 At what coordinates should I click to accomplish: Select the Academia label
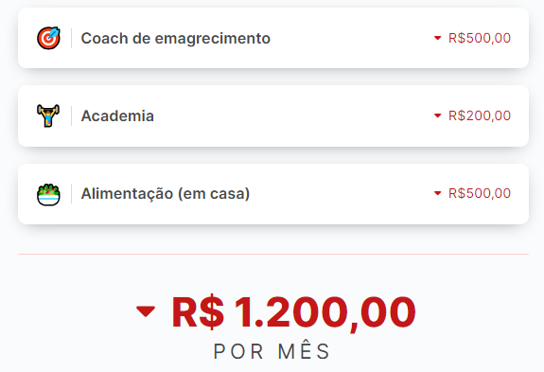pos(117,115)
